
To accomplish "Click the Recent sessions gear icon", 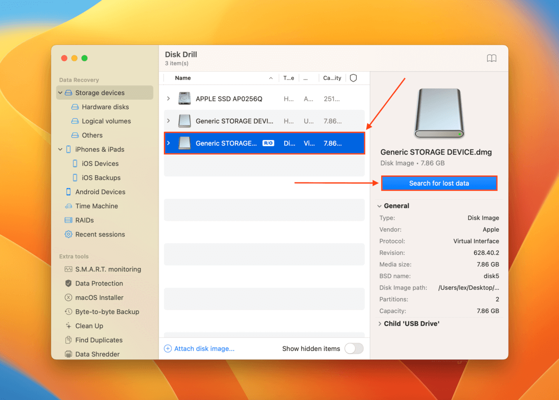I will [x=68, y=234].
